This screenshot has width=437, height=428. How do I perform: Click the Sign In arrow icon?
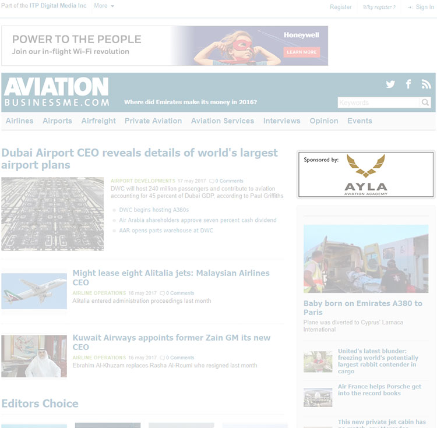(410, 7)
